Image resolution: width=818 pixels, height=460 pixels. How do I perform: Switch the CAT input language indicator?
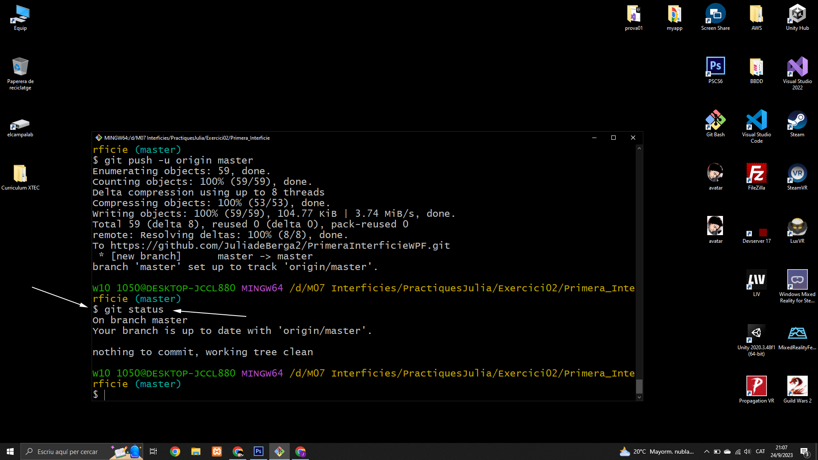pyautogui.click(x=760, y=451)
